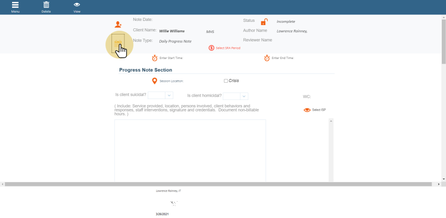Click the page vertical scrollbar down arrow
Screen dimensions: 446x218
pos(443,179)
